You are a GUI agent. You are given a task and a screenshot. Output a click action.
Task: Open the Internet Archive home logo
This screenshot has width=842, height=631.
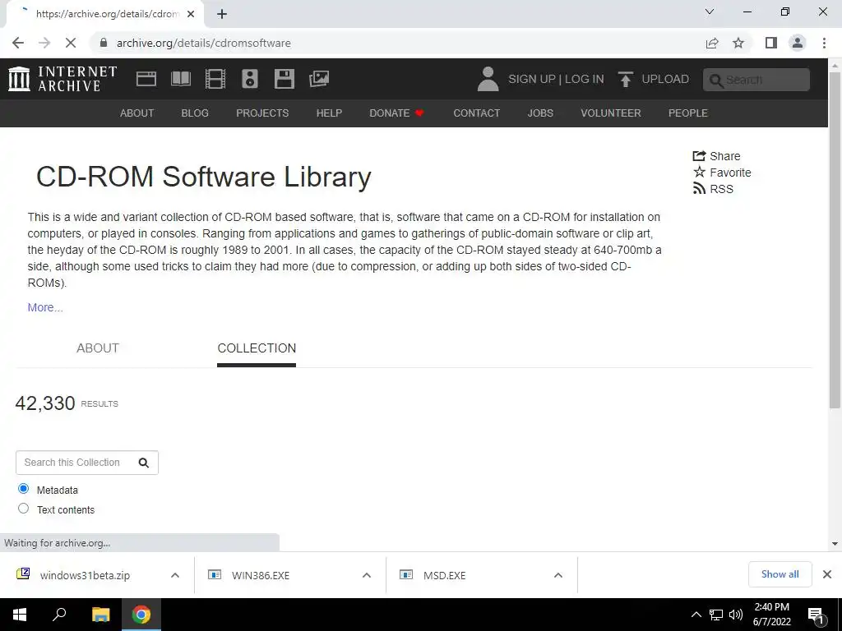click(x=62, y=79)
